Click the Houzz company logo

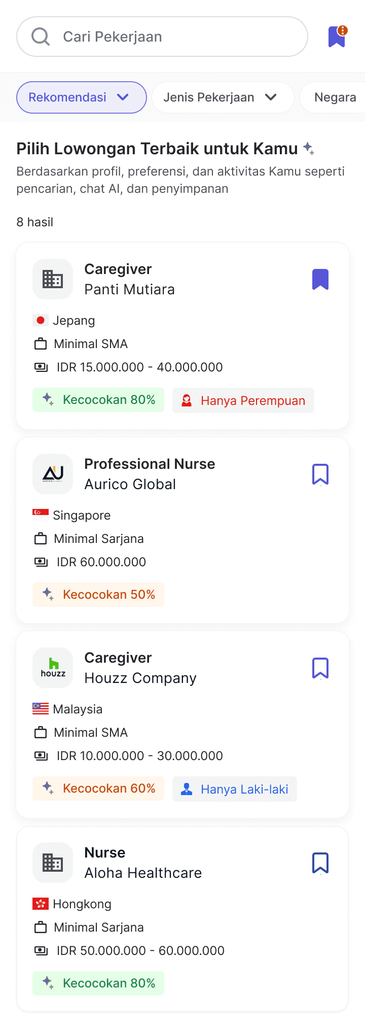click(x=53, y=668)
